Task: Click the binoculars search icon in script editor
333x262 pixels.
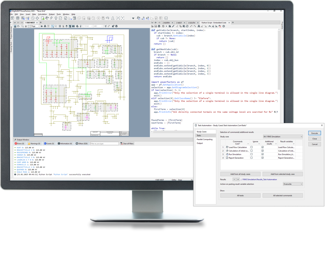Action: (199, 26)
